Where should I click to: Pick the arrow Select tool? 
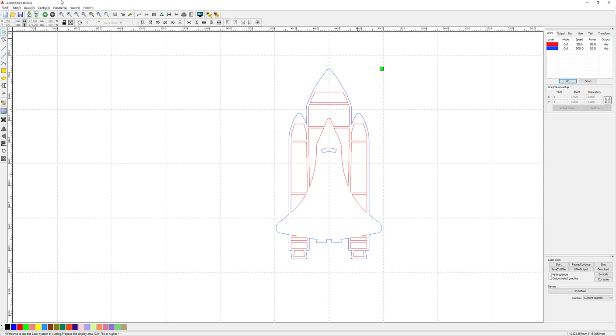click(4, 32)
